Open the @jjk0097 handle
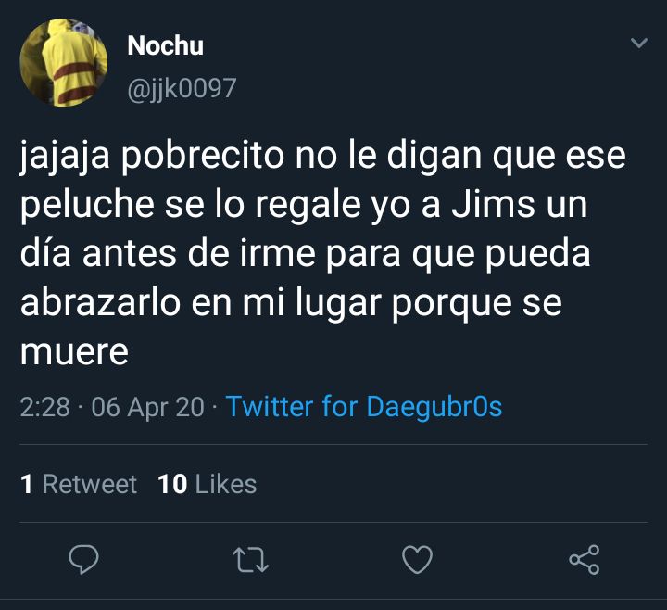This screenshot has height=610, width=667. (182, 89)
